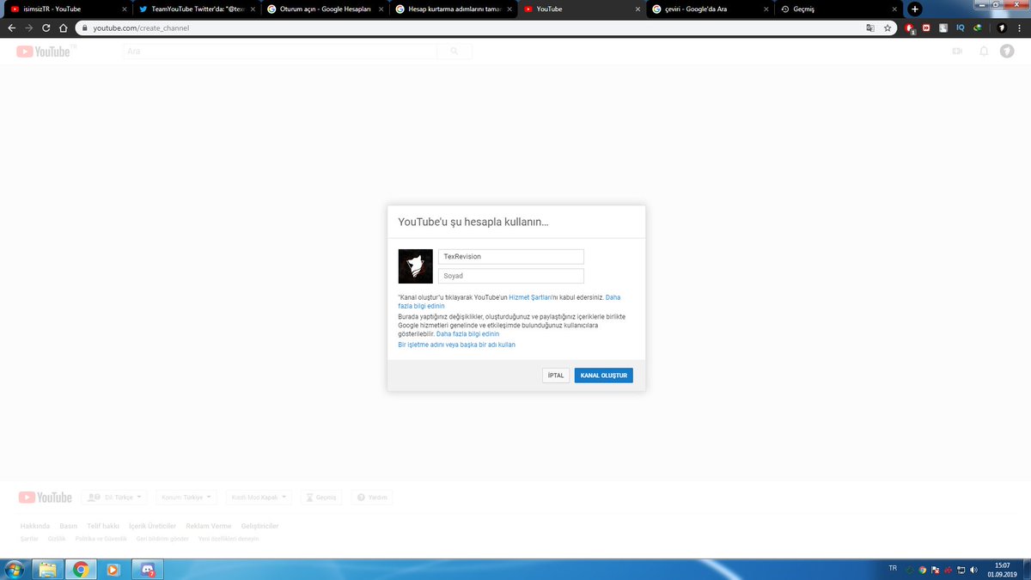Open media player taskbar icon

coord(113,569)
